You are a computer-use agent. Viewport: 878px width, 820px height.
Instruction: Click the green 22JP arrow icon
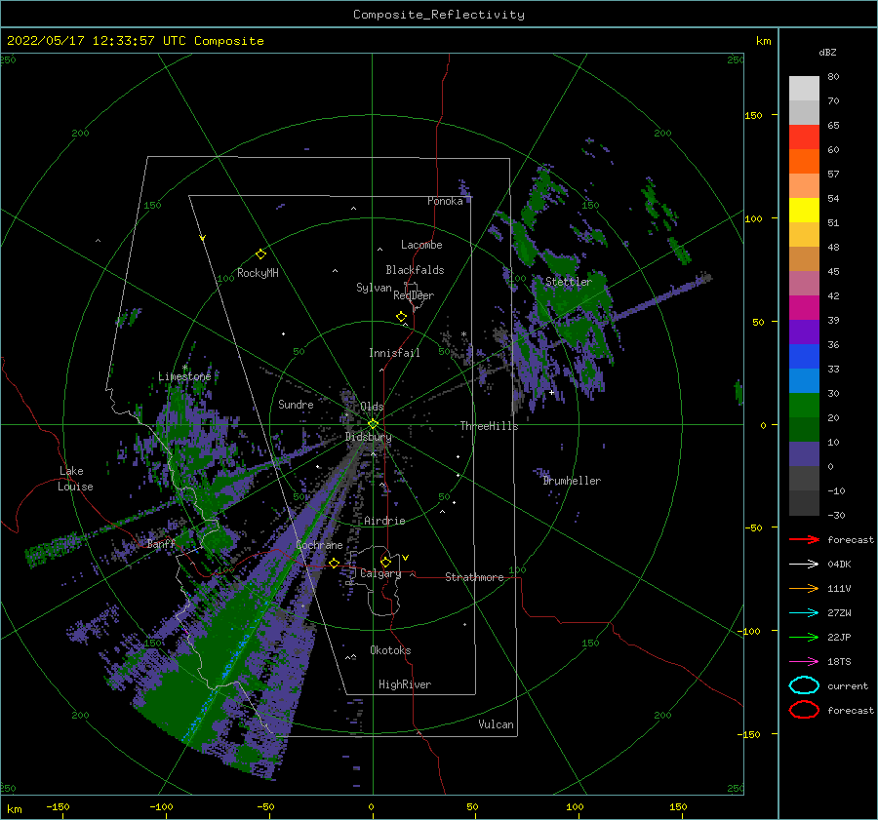click(804, 637)
